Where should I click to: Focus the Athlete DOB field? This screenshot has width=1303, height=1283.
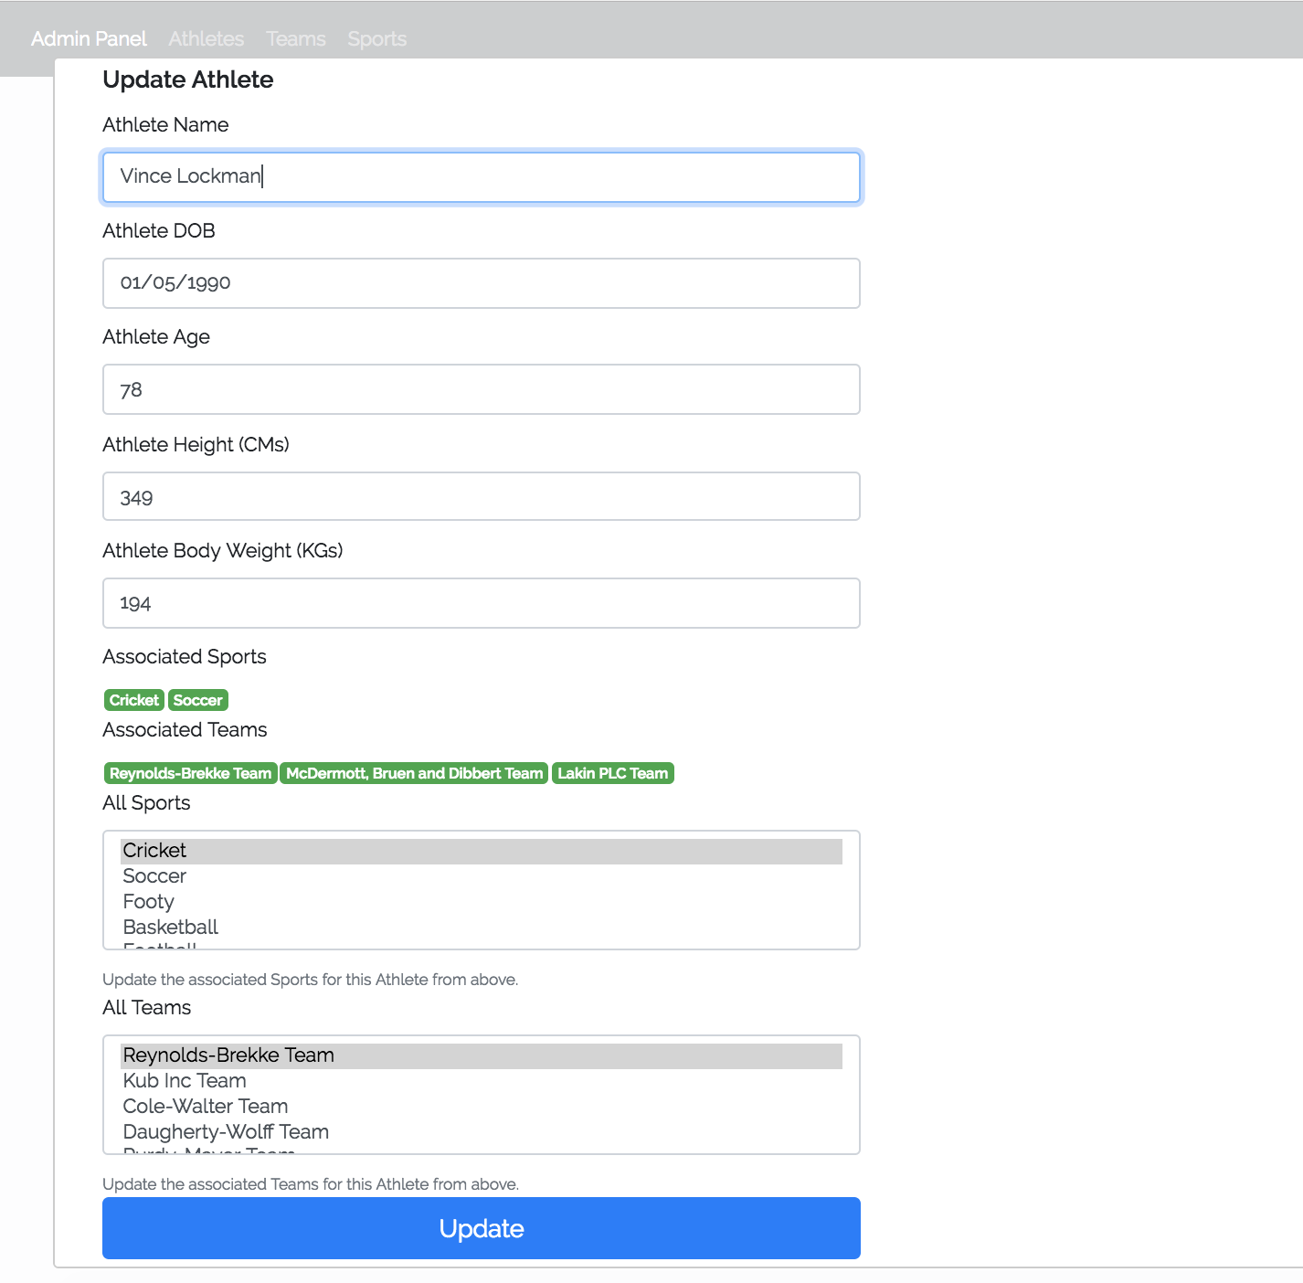[x=481, y=283]
